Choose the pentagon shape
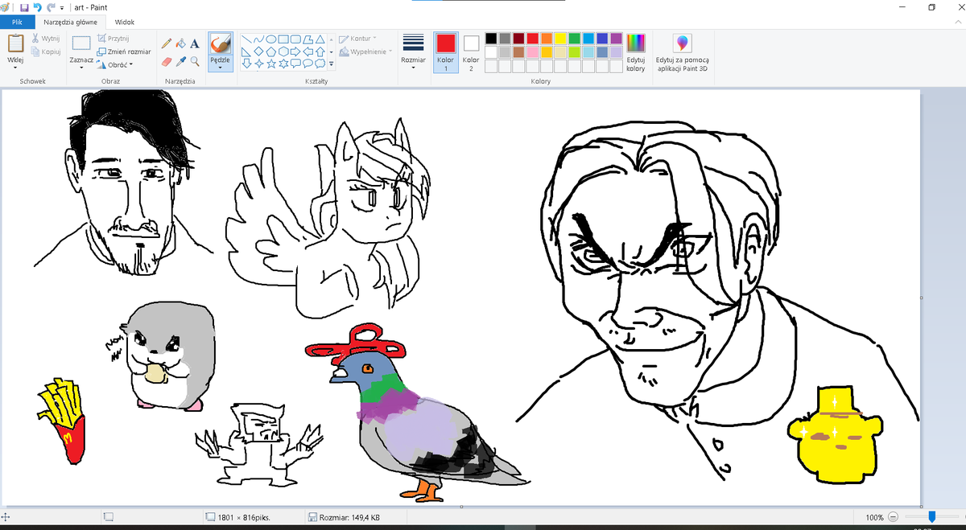Image resolution: width=966 pixels, height=530 pixels. pyautogui.click(x=272, y=51)
